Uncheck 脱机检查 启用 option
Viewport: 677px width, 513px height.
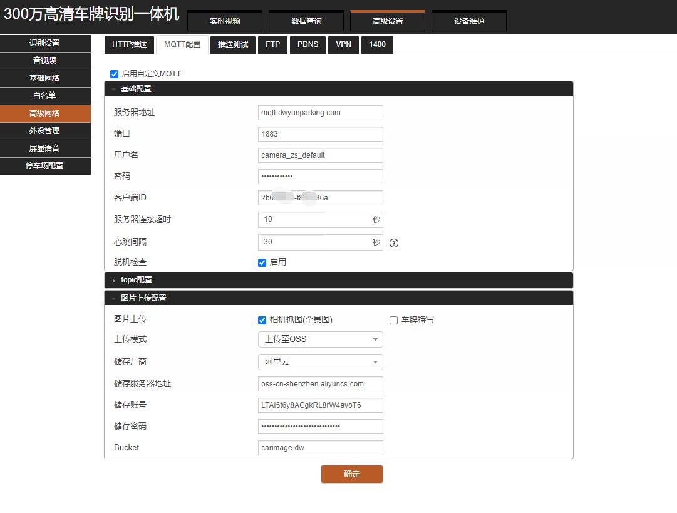tap(262, 262)
